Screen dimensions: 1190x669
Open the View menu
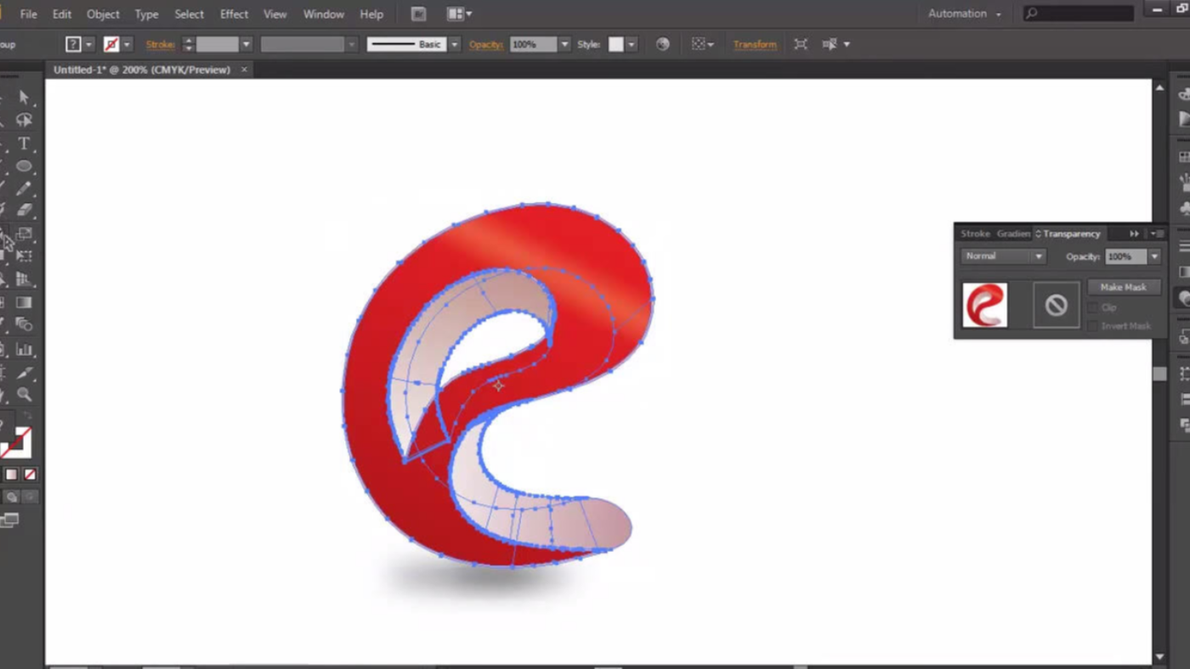coord(275,14)
